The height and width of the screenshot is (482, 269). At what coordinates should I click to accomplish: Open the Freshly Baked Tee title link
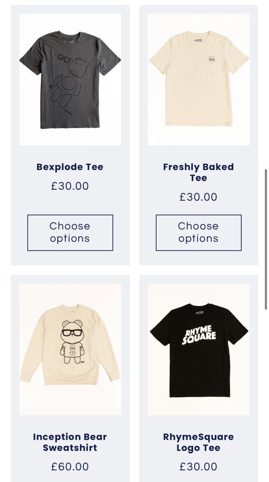[x=198, y=172]
